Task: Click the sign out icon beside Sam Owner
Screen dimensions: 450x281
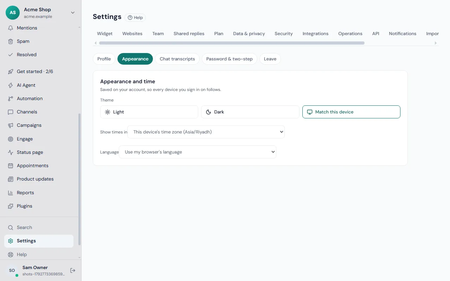Action: 73,270
